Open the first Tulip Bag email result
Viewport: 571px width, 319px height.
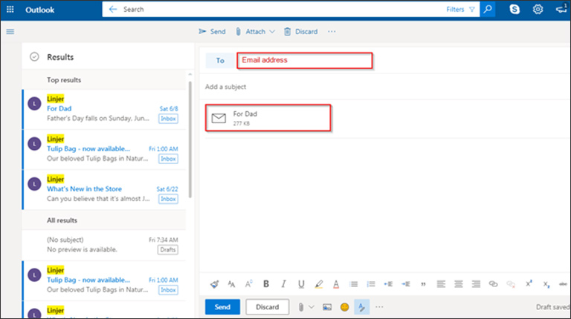click(x=104, y=149)
